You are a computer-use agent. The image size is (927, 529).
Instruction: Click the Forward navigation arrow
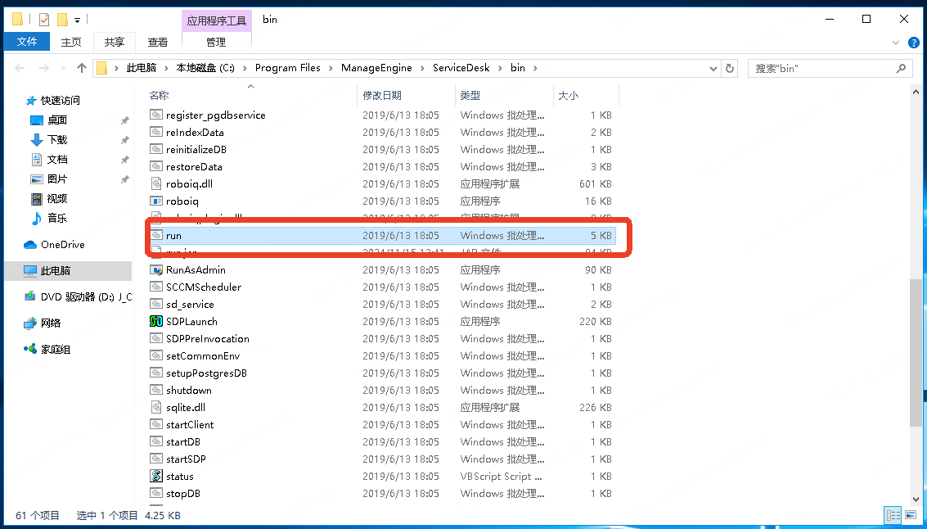click(x=43, y=68)
